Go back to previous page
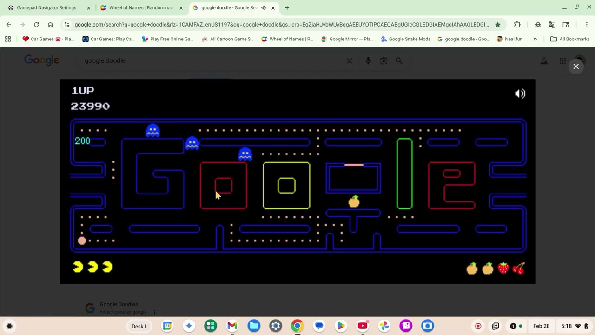The image size is (595, 335). point(8,24)
